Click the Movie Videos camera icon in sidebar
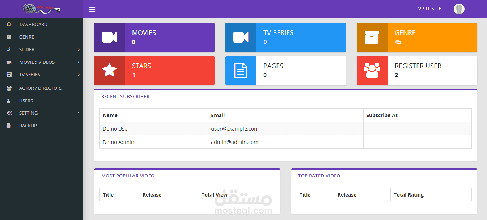The image size is (487, 220). pyautogui.click(x=9, y=62)
